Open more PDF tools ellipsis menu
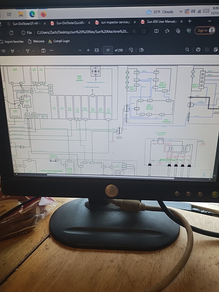The height and width of the screenshot is (292, 219). pyautogui.click(x=51, y=51)
